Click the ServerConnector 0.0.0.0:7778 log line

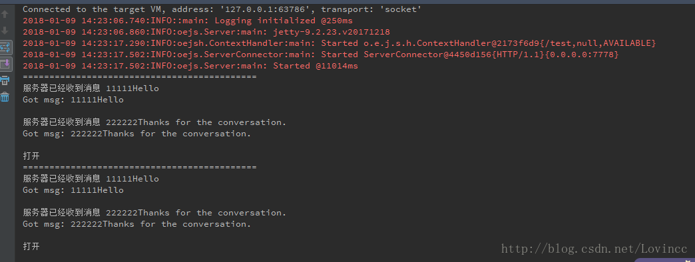[320, 55]
